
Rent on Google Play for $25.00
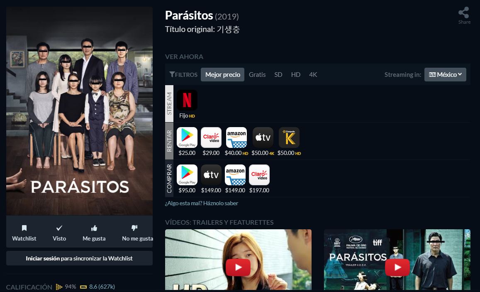click(187, 137)
